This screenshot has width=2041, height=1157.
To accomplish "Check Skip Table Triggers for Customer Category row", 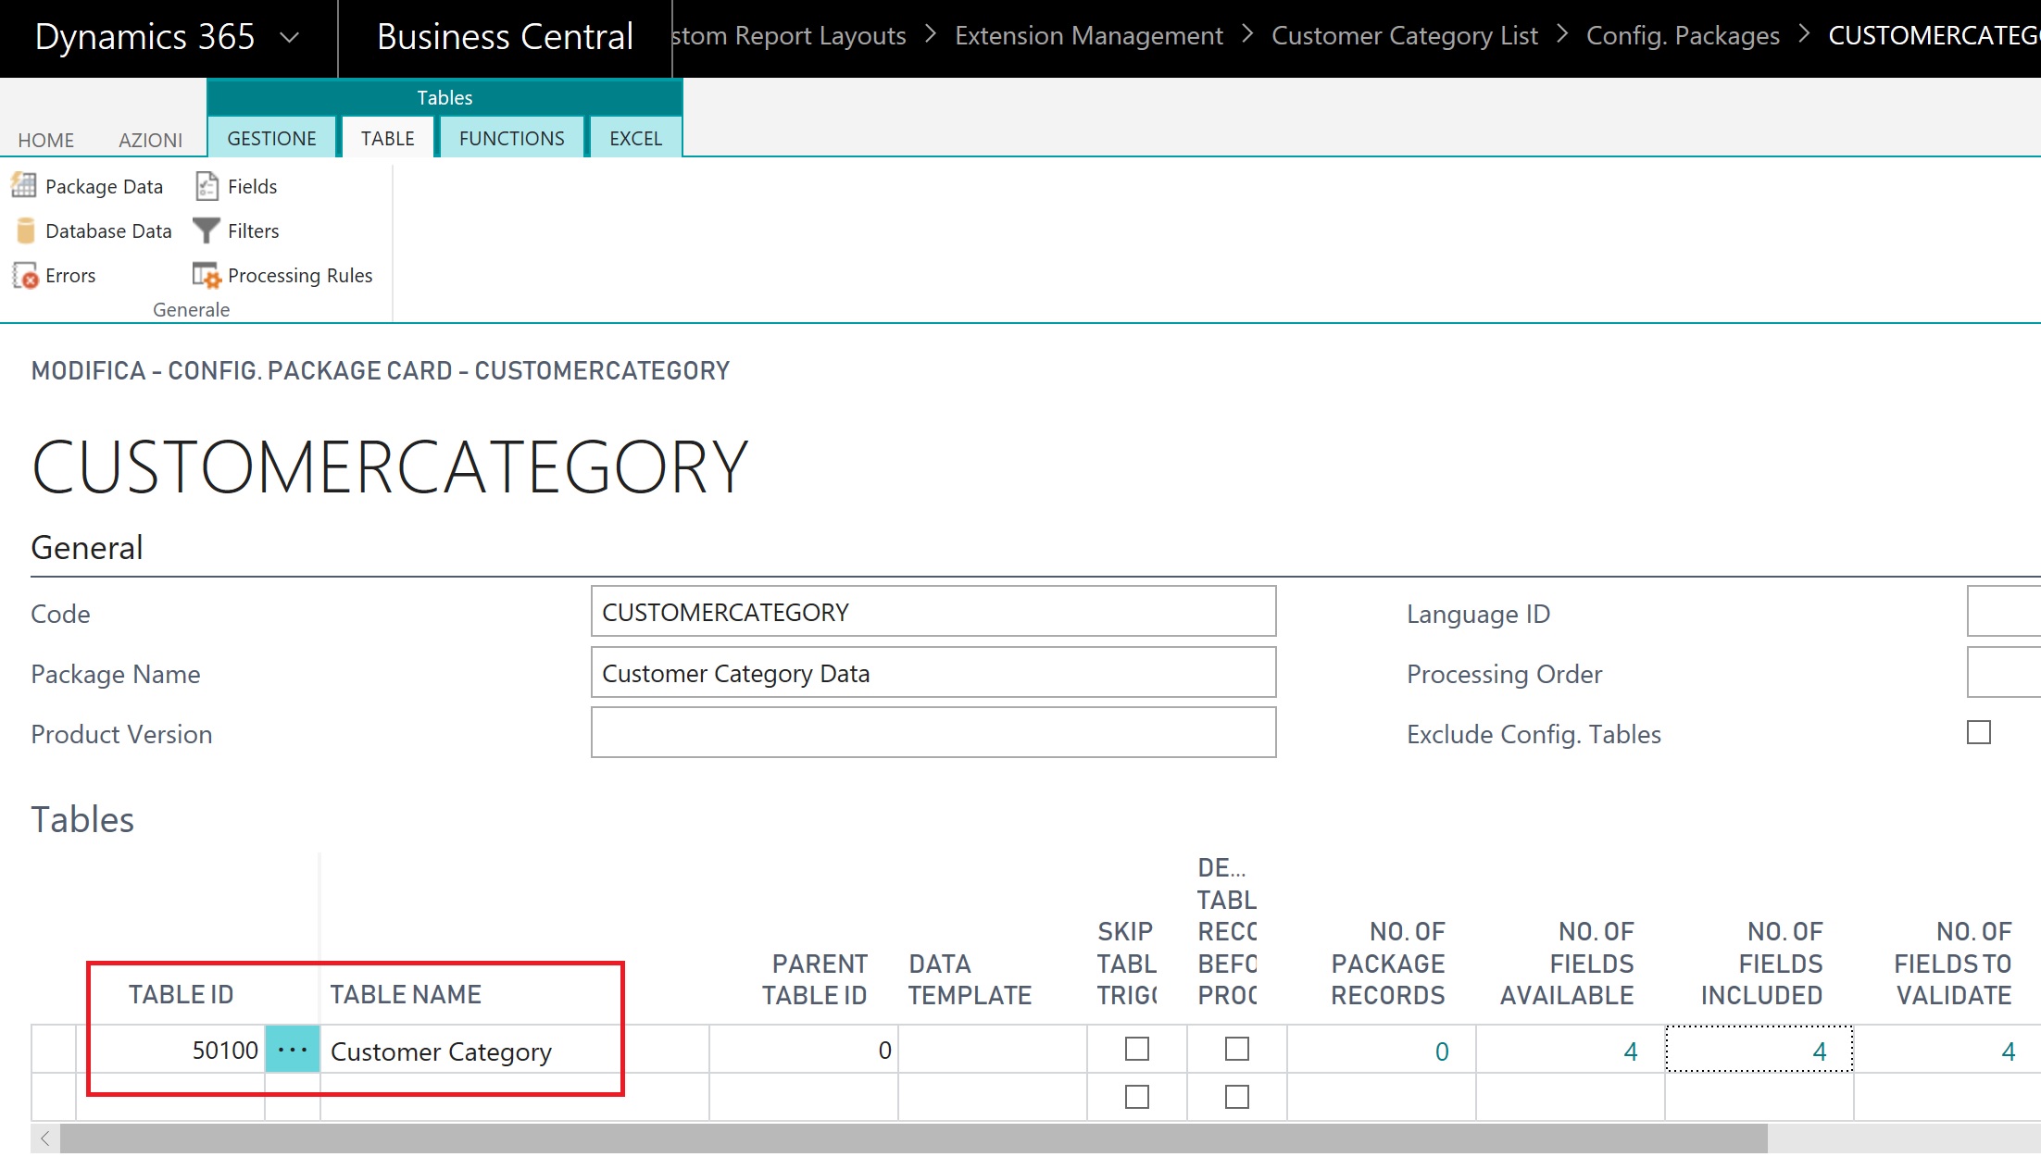I will click(x=1137, y=1049).
